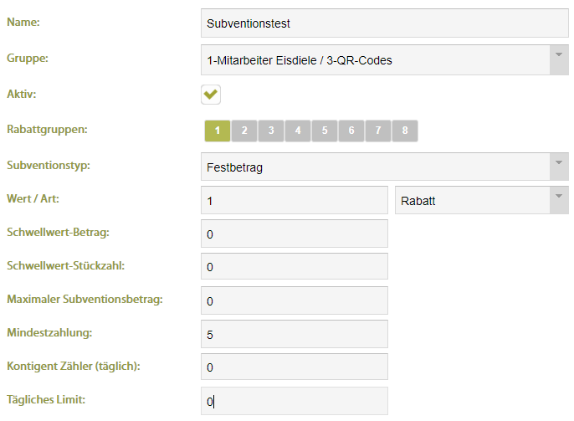
Task: Enable Rabattgruppe 3
Action: point(271,131)
